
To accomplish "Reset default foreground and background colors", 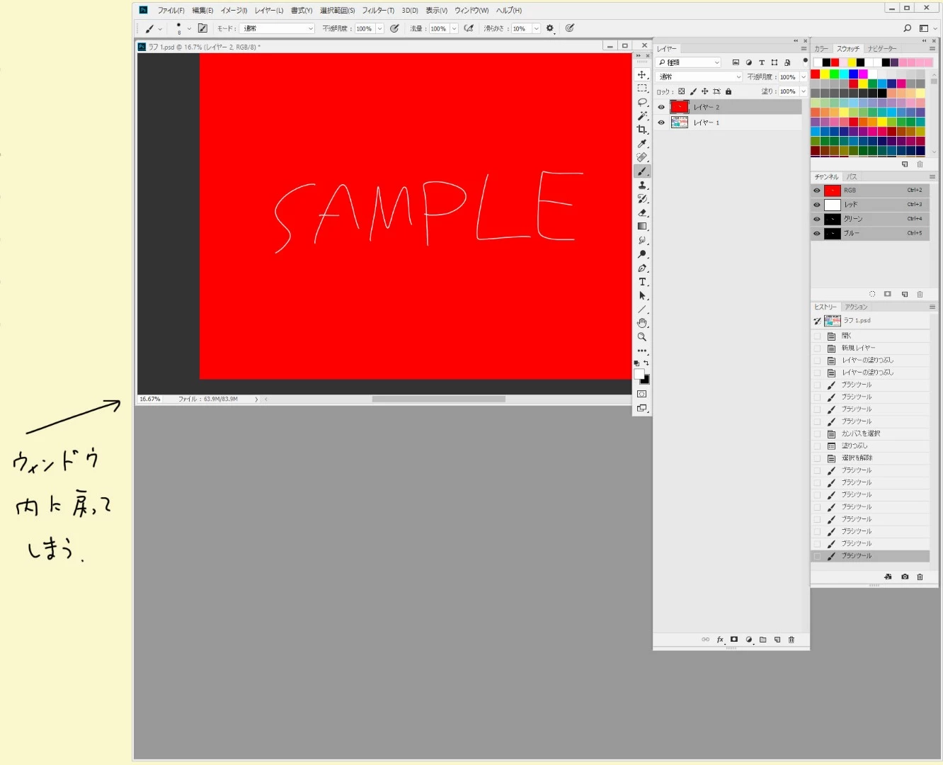I will (x=636, y=363).
